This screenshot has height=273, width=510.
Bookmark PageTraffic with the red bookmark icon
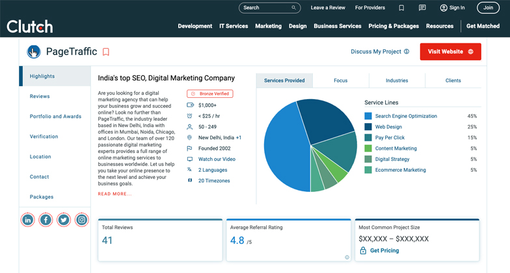106,52
